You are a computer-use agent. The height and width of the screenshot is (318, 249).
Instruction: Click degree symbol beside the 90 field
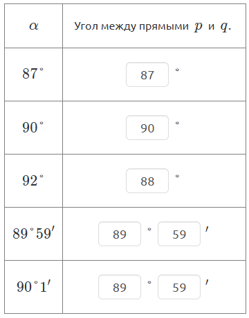click(x=177, y=123)
